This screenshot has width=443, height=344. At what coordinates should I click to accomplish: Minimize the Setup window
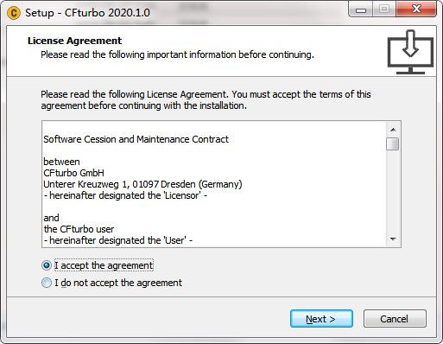coord(361,10)
